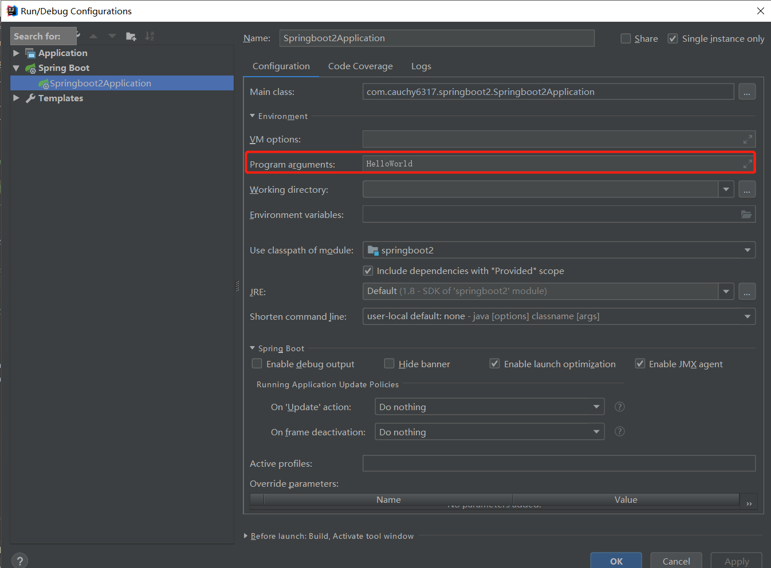This screenshot has width=771, height=568.
Task: Click into the Active profiles field
Action: [558, 463]
